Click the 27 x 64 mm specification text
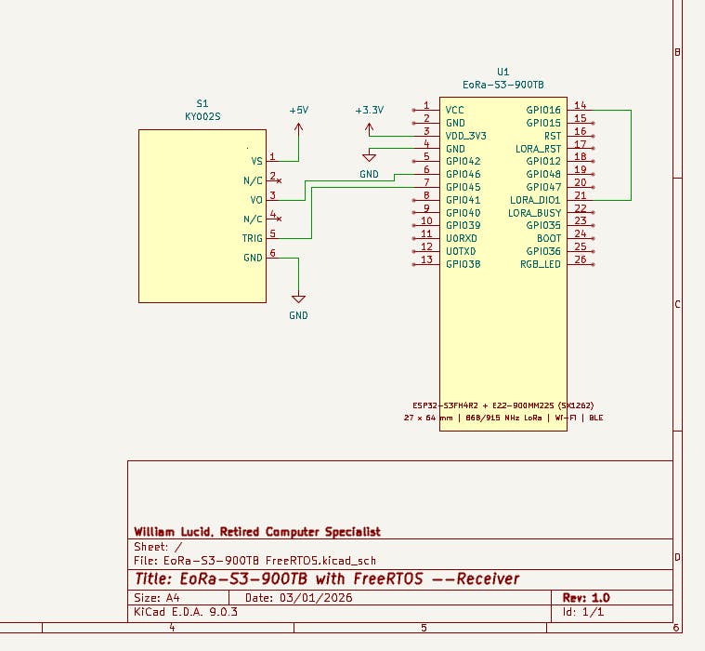The height and width of the screenshot is (651, 705). click(503, 418)
